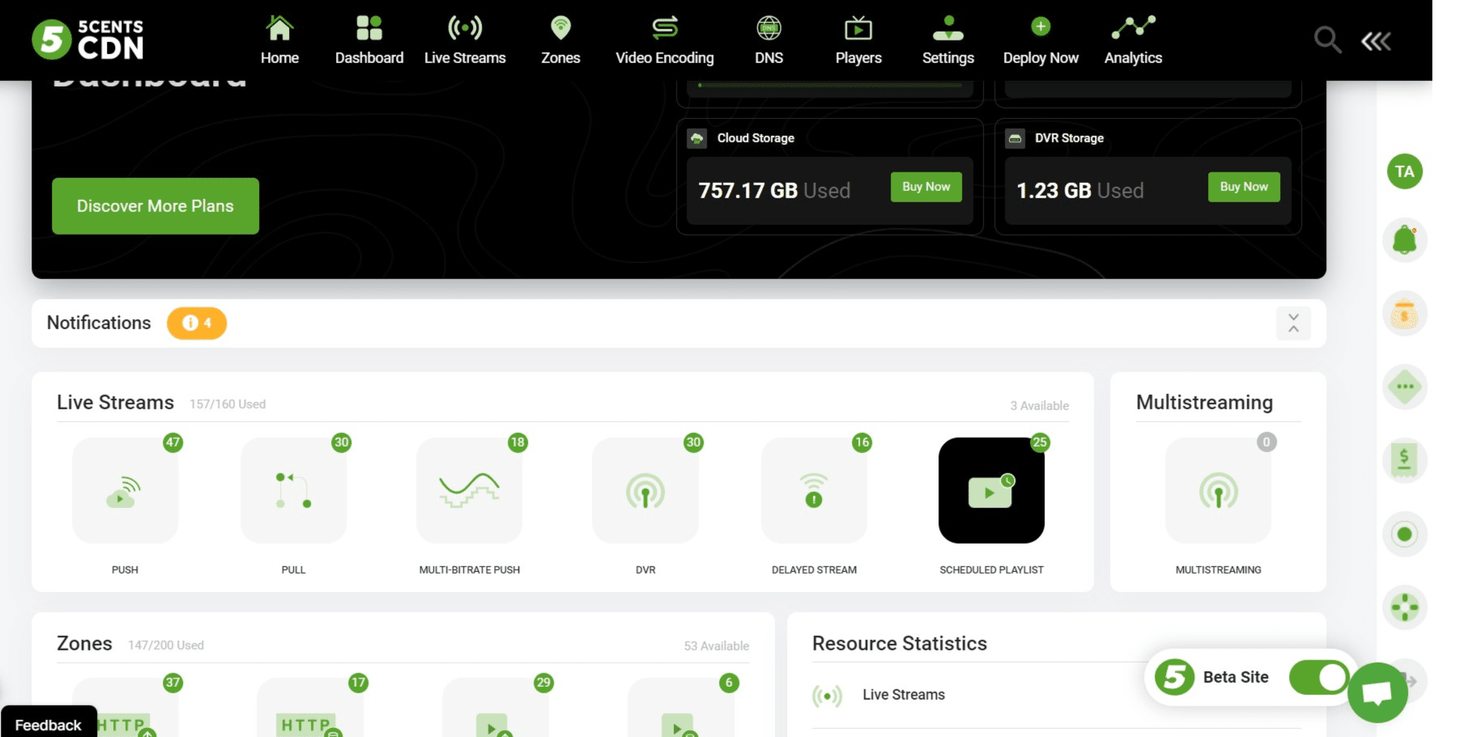Click the diamond three-dots sidebar icon
Viewport: 1468px width, 737px height.
(1405, 387)
